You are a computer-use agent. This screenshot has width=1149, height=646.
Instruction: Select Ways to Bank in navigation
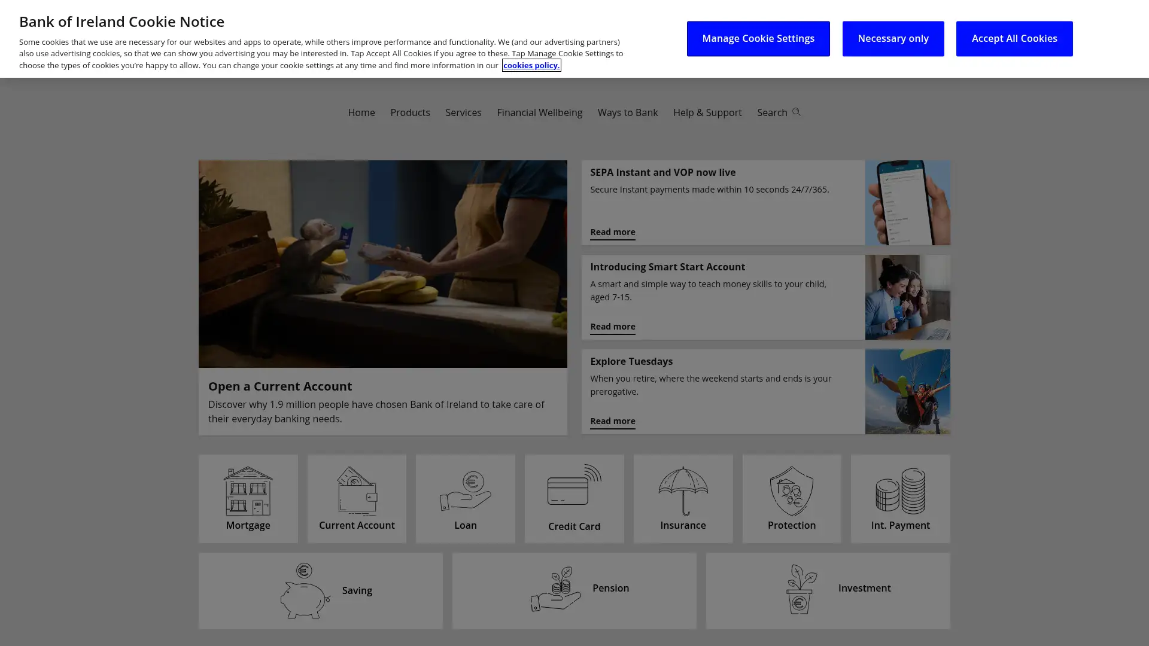click(x=627, y=112)
